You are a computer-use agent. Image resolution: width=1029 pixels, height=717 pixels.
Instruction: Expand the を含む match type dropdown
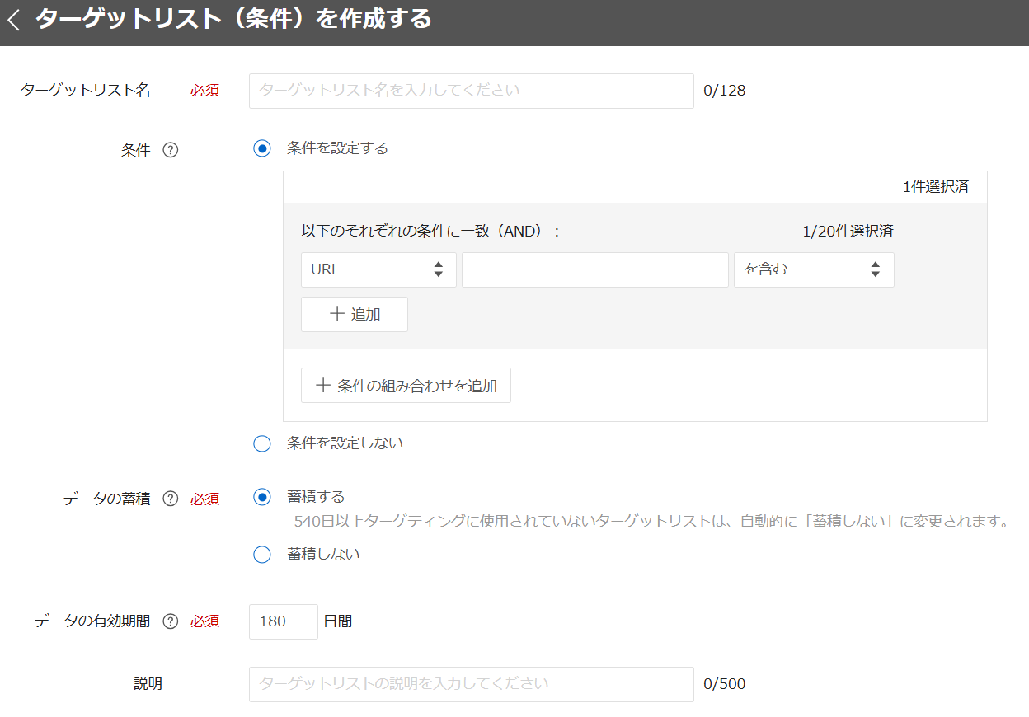[813, 269]
